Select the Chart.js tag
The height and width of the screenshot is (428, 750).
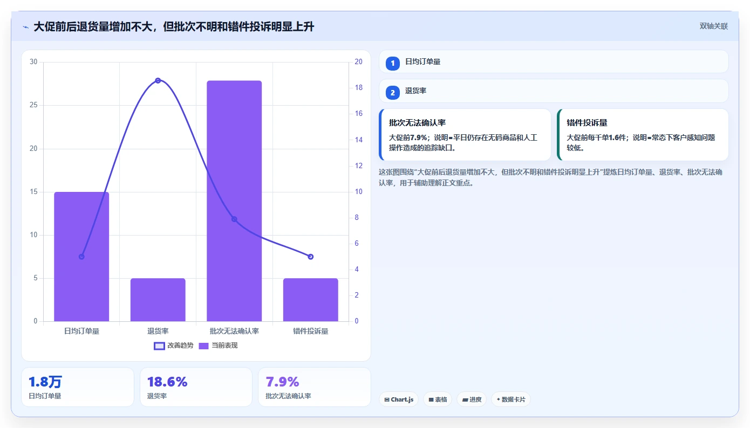click(399, 399)
